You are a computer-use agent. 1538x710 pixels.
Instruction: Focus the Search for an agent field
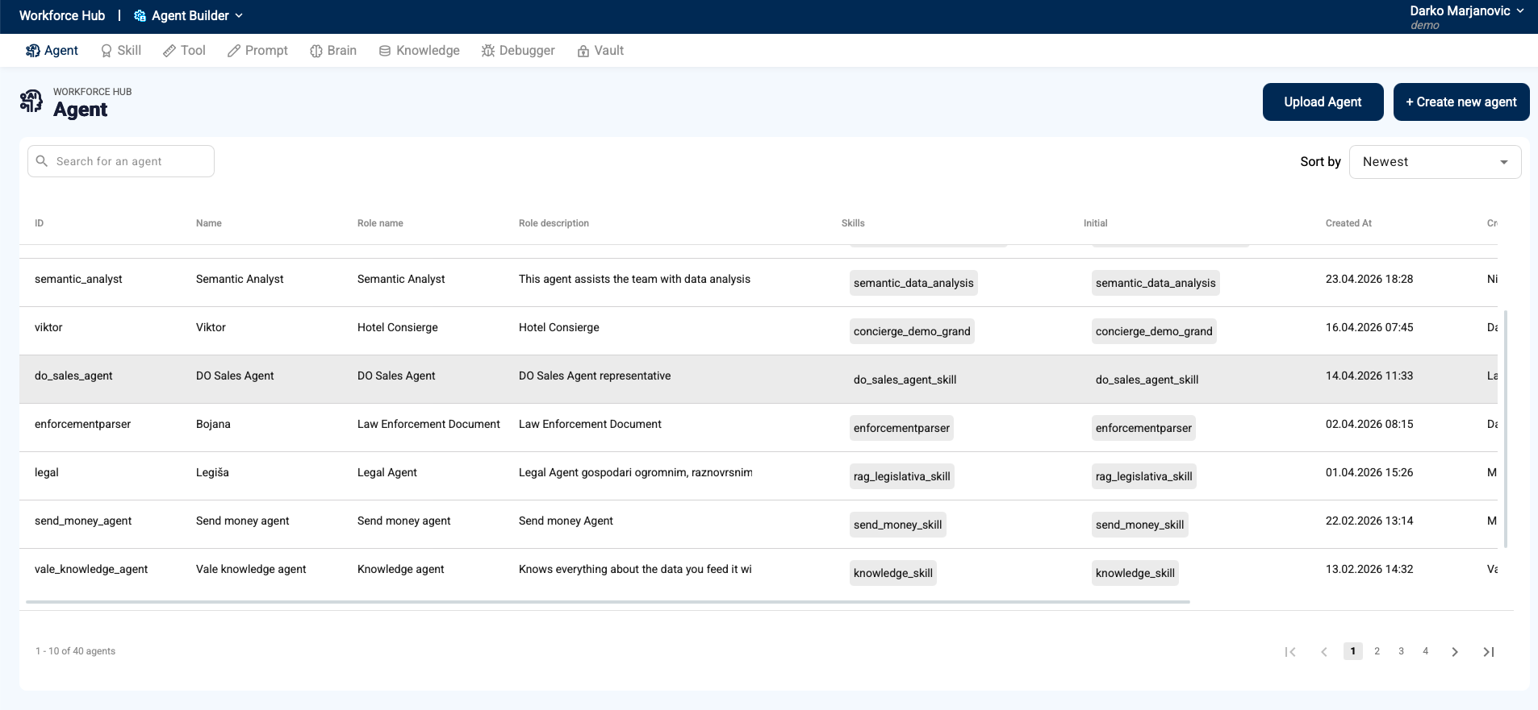(x=121, y=161)
